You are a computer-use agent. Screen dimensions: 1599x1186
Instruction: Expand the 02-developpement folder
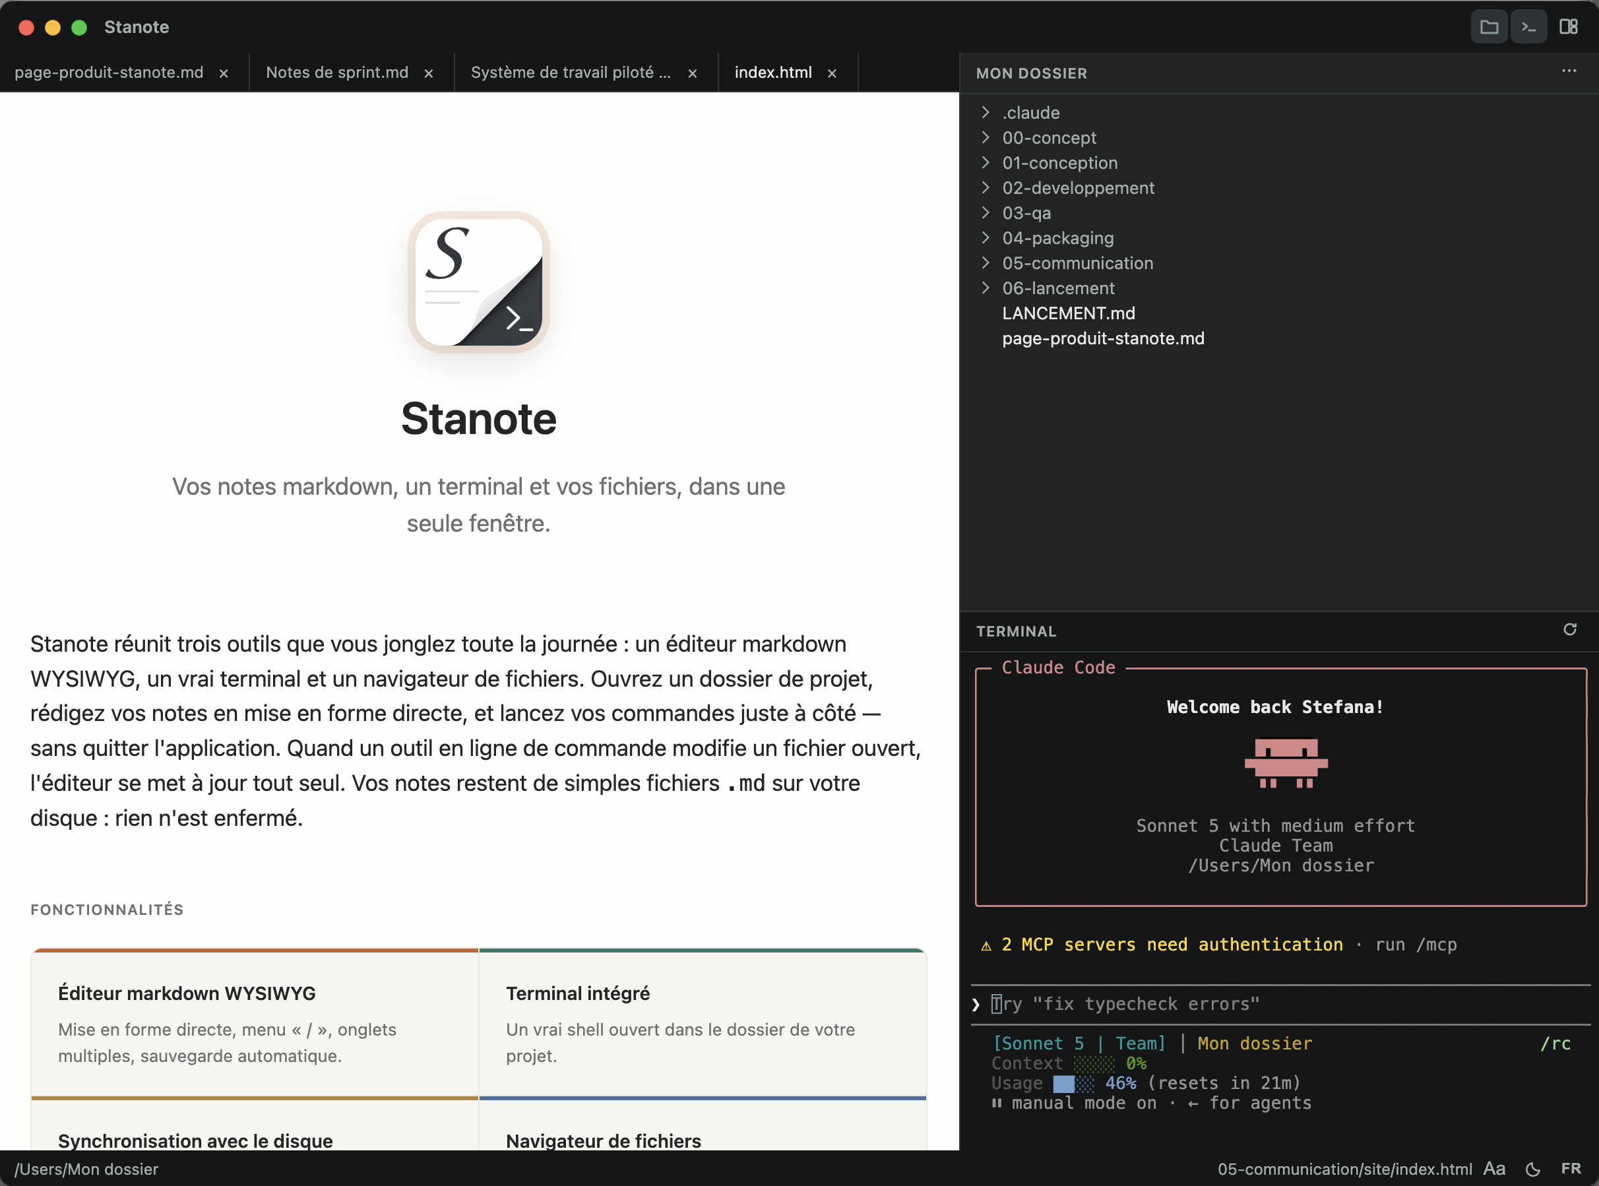pyautogui.click(x=985, y=188)
